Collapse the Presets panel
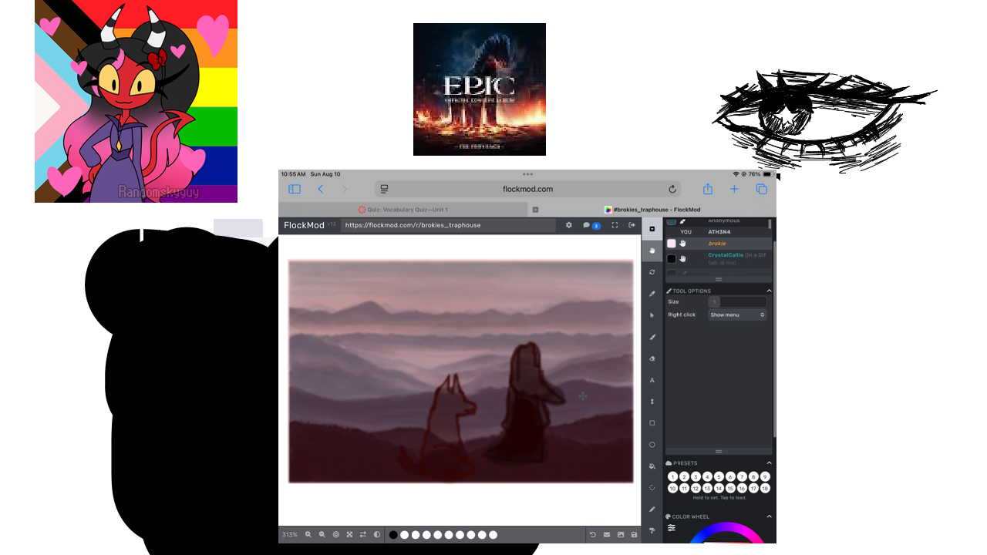 769,463
